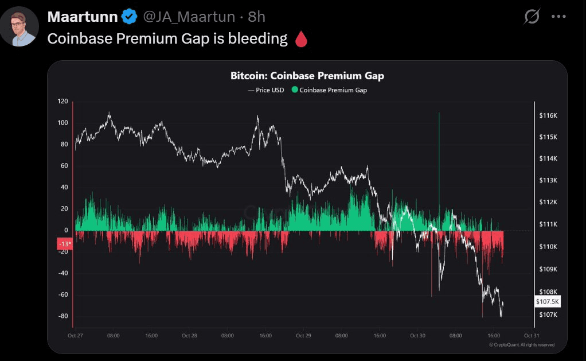586x361 pixels.
Task: Toggle the green Coinbase Premium Gap legend dot
Action: [x=295, y=90]
